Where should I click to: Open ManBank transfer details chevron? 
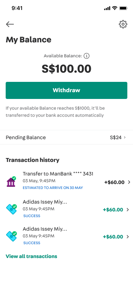click(x=129, y=182)
